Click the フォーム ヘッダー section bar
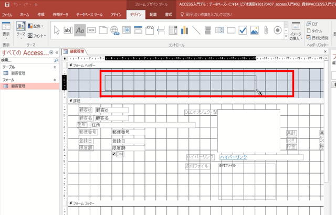The image size is (336, 215). click(196, 65)
